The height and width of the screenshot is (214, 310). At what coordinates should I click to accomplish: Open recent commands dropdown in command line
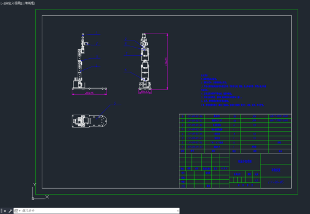[x=18, y=211]
